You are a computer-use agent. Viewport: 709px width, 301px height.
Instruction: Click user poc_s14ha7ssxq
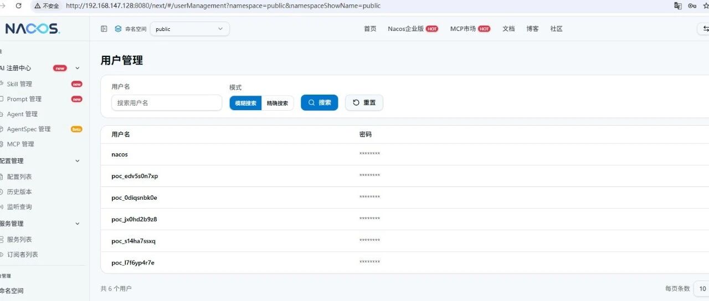133,241
